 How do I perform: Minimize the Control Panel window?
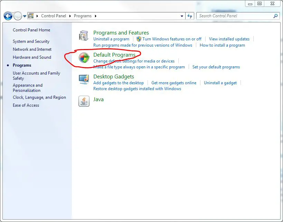click(250, 4)
